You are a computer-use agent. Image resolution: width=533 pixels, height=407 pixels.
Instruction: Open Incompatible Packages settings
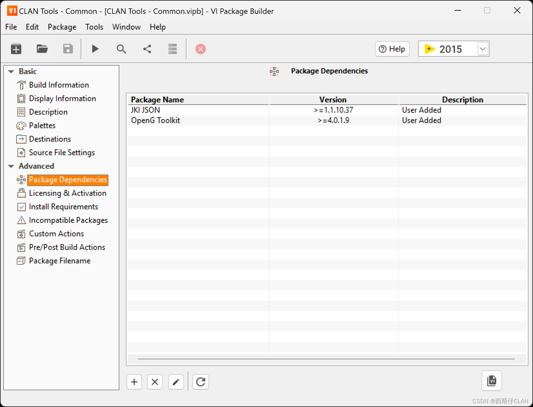pos(68,220)
